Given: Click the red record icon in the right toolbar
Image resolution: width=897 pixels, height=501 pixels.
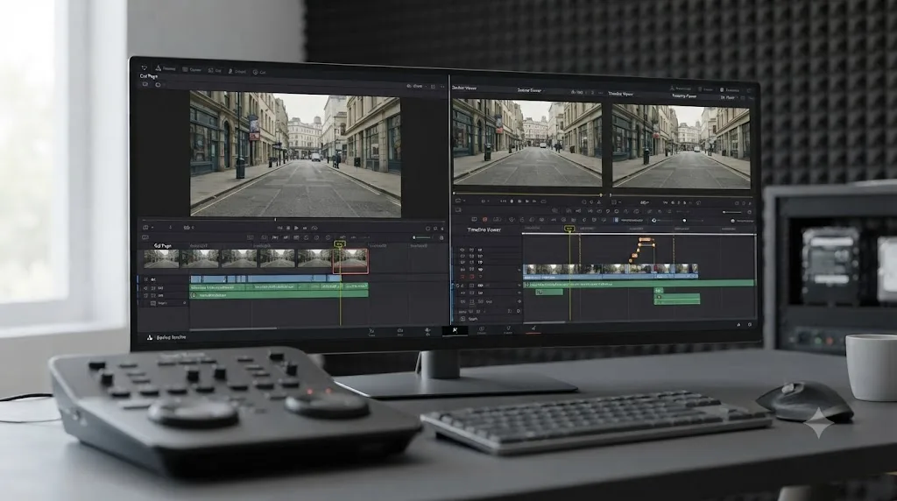Looking at the screenshot, I should pyautogui.click(x=484, y=220).
